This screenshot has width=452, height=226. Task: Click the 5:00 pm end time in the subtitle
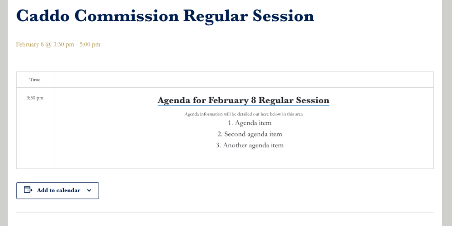[x=90, y=44]
